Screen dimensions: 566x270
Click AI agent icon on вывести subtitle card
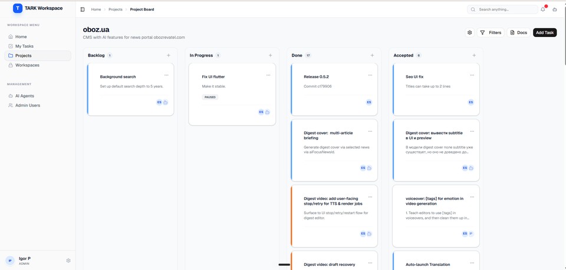pos(471,168)
